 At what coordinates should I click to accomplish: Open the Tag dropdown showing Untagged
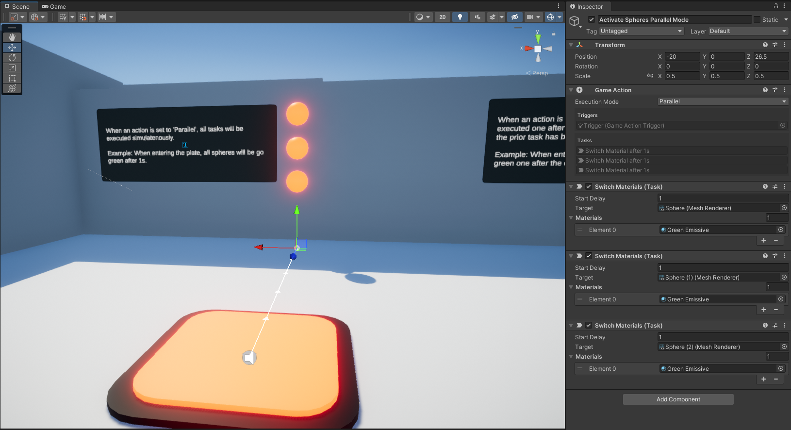pyautogui.click(x=641, y=31)
